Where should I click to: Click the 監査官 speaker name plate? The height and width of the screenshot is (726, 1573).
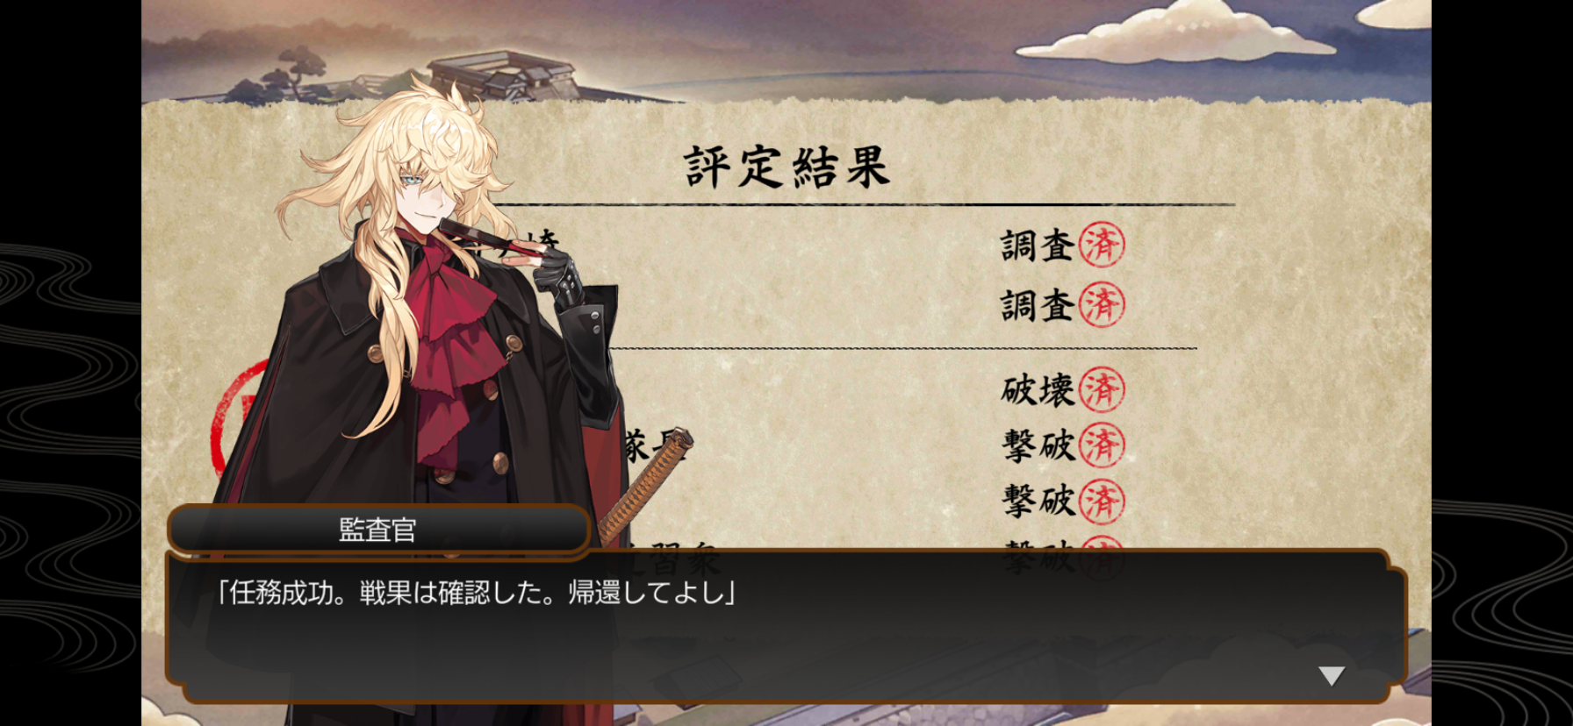[x=378, y=530]
